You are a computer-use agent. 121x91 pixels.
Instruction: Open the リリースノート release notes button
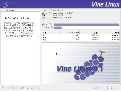[x=29, y=88]
